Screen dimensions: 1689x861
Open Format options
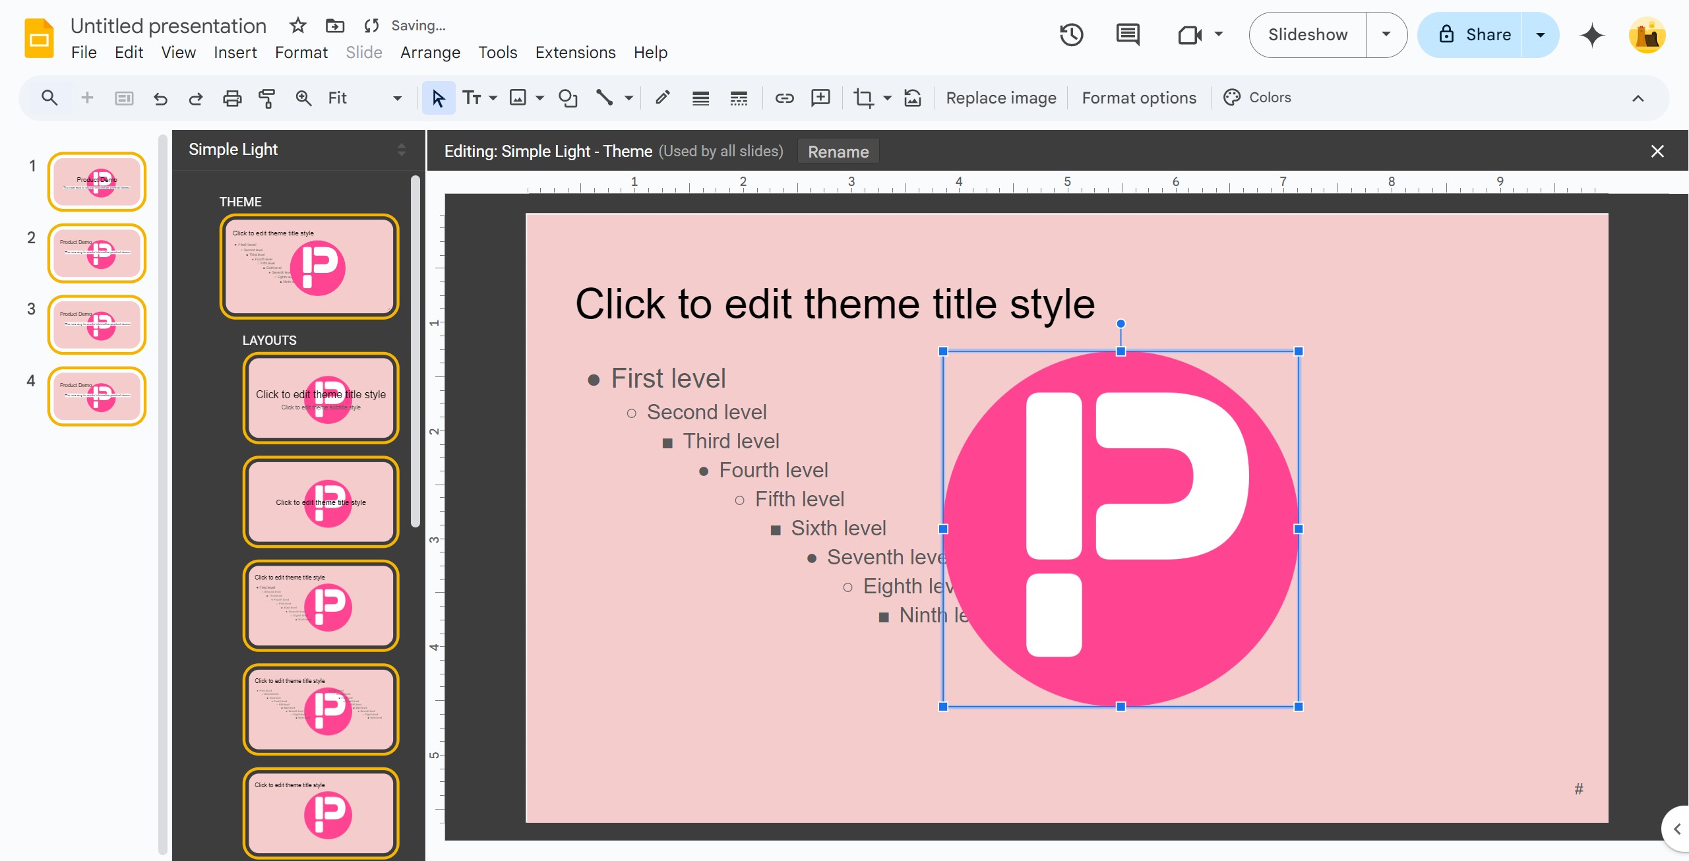[x=1139, y=98]
